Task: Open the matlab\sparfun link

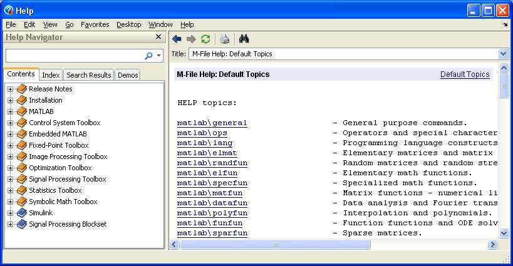Action: coord(212,233)
